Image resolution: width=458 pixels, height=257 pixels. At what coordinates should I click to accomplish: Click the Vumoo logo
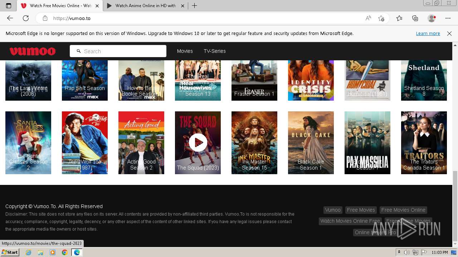tap(33, 51)
